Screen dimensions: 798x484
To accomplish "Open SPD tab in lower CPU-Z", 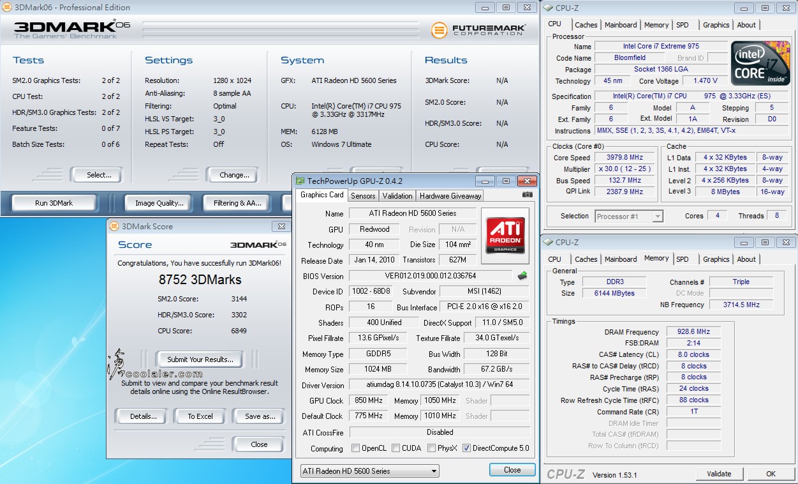I will [683, 259].
